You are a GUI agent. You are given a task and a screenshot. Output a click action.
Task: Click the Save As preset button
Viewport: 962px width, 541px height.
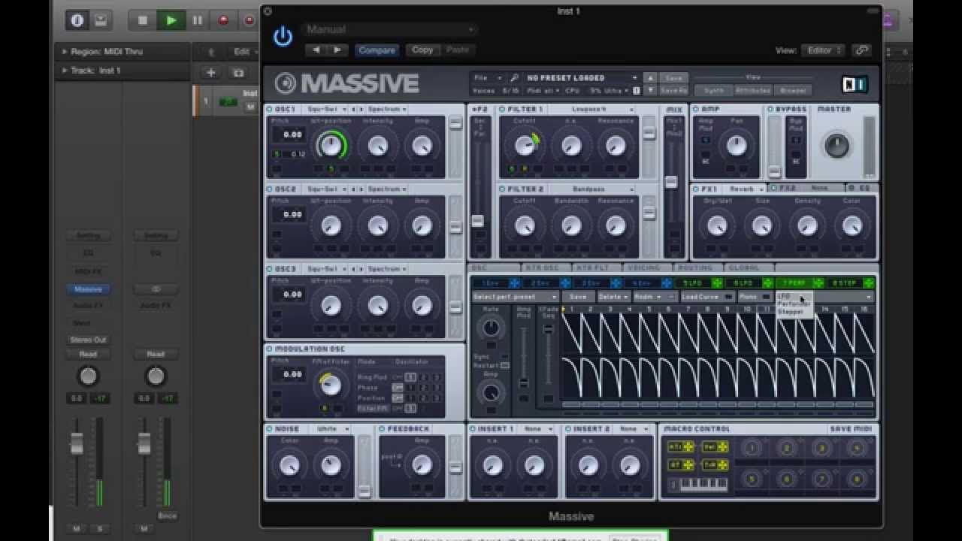pyautogui.click(x=673, y=90)
